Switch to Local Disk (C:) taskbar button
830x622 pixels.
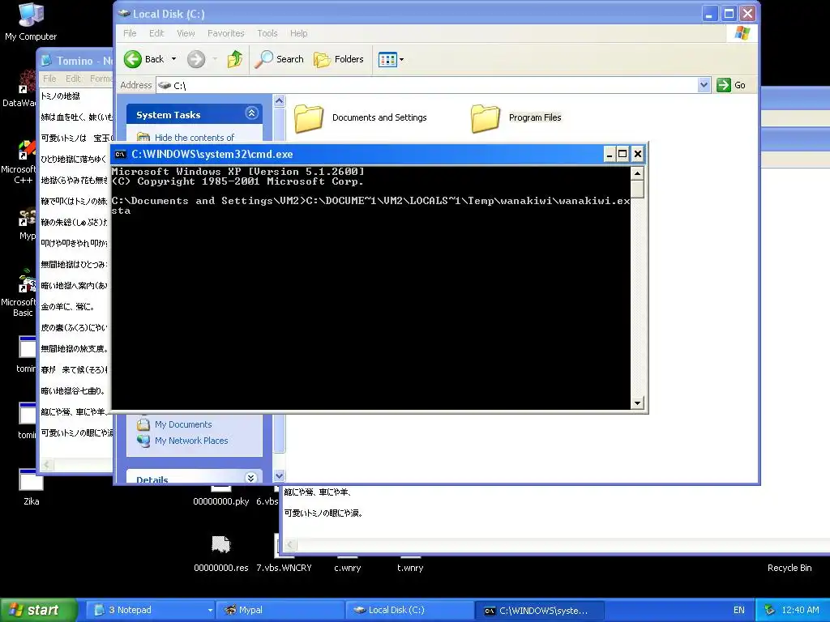tap(409, 611)
